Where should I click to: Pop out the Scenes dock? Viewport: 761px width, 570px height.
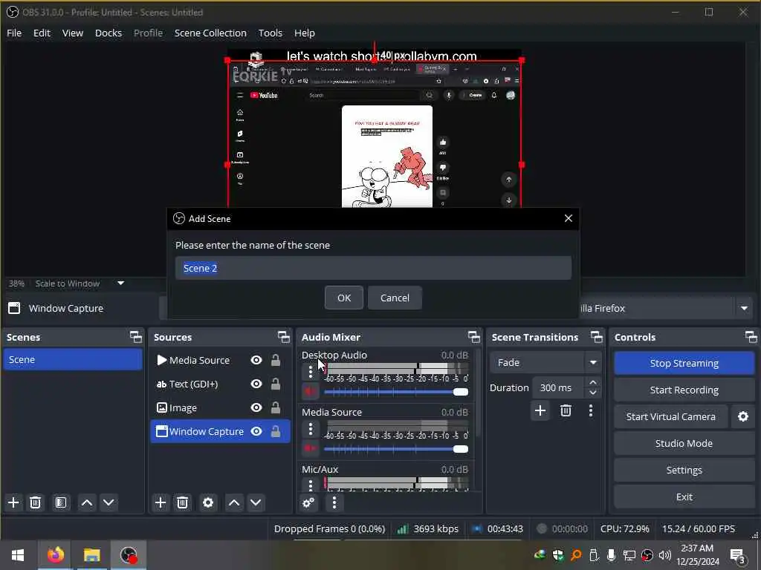(136, 337)
